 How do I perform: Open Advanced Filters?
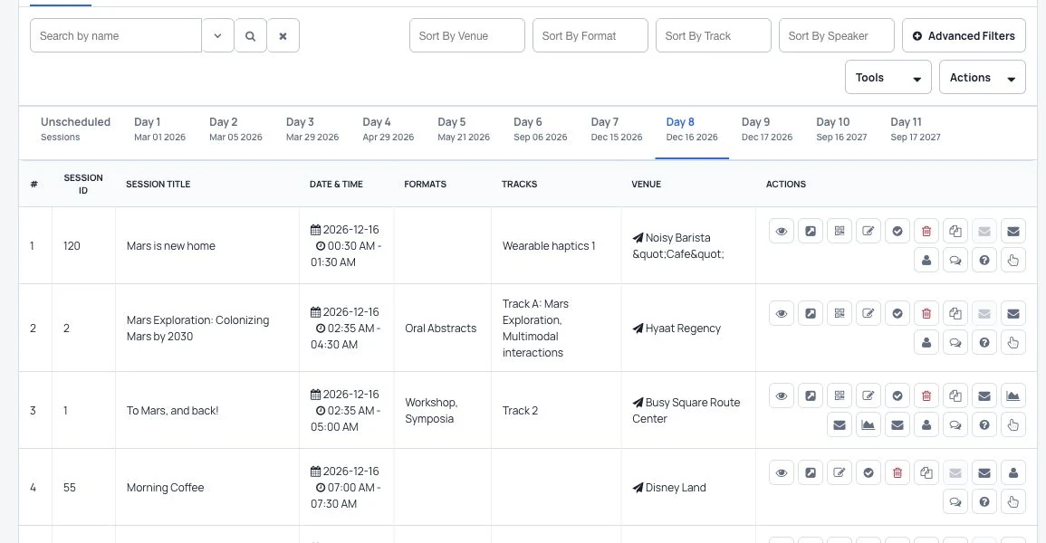pyautogui.click(x=964, y=36)
